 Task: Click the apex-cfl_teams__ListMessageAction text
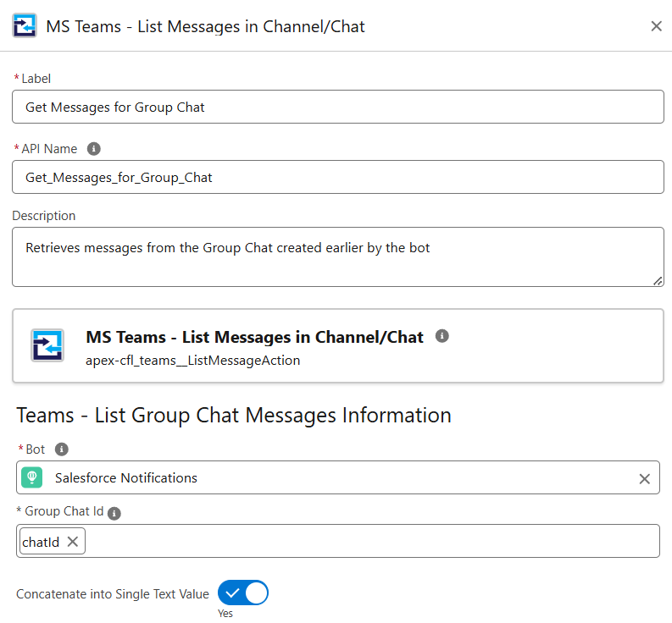tap(193, 361)
